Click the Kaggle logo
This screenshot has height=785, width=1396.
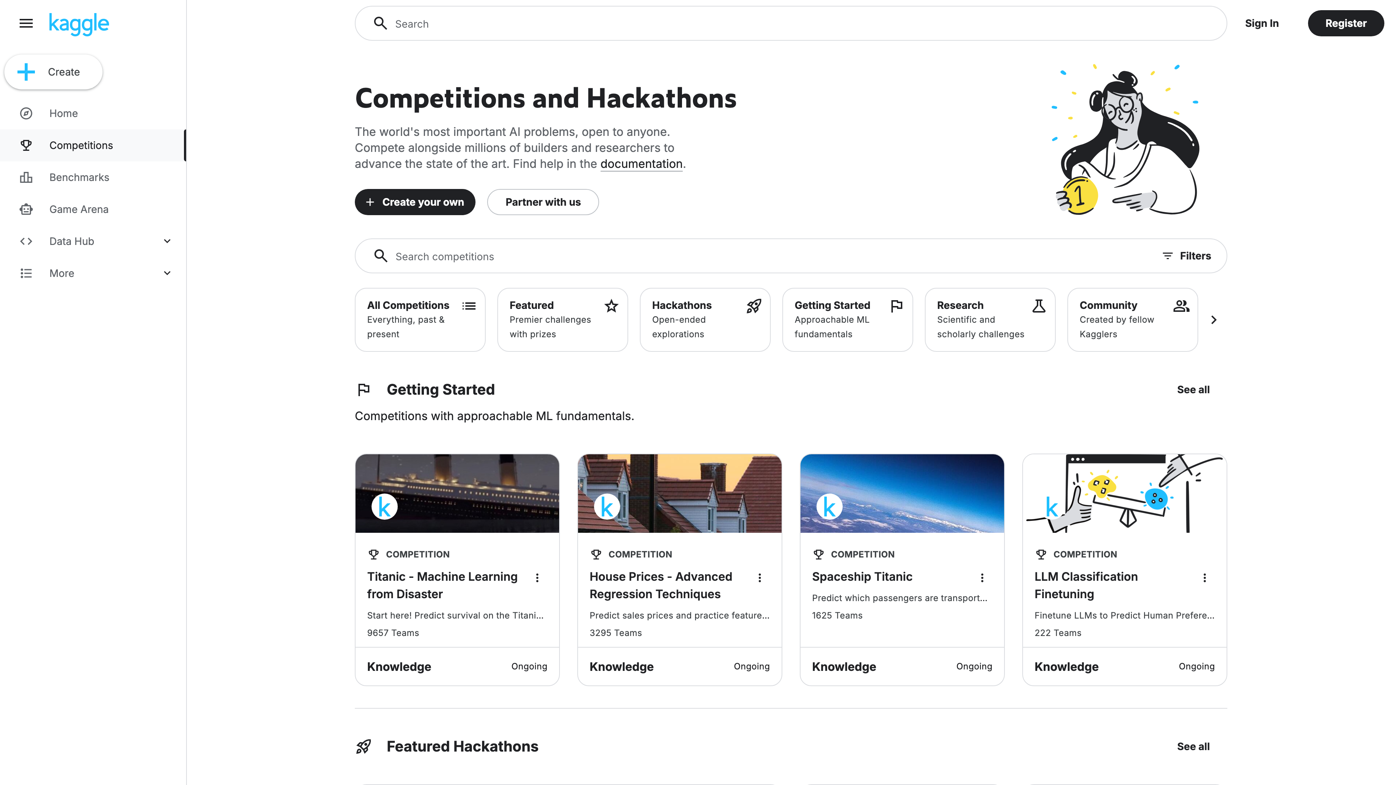click(79, 24)
